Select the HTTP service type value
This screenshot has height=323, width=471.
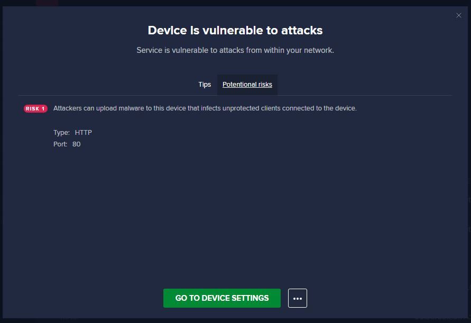pyautogui.click(x=83, y=133)
